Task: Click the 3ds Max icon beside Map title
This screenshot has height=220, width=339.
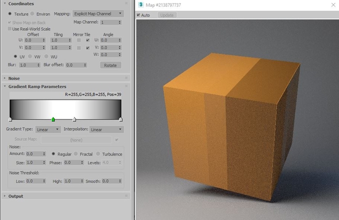Action: tap(141, 5)
